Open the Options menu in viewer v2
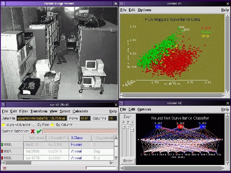 pyautogui.click(x=144, y=110)
